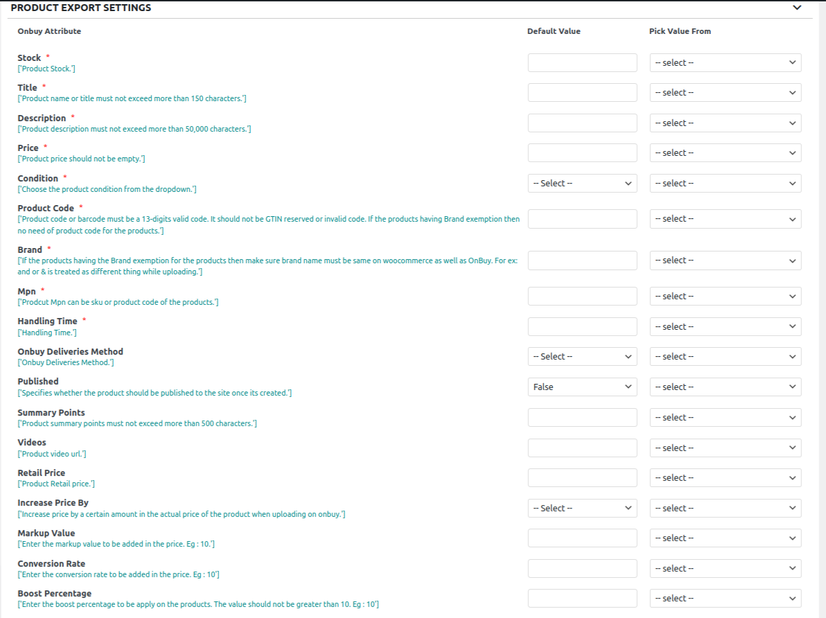Click the 'Boost Percentage' attribute label
This screenshot has width=826, height=618.
click(54, 593)
